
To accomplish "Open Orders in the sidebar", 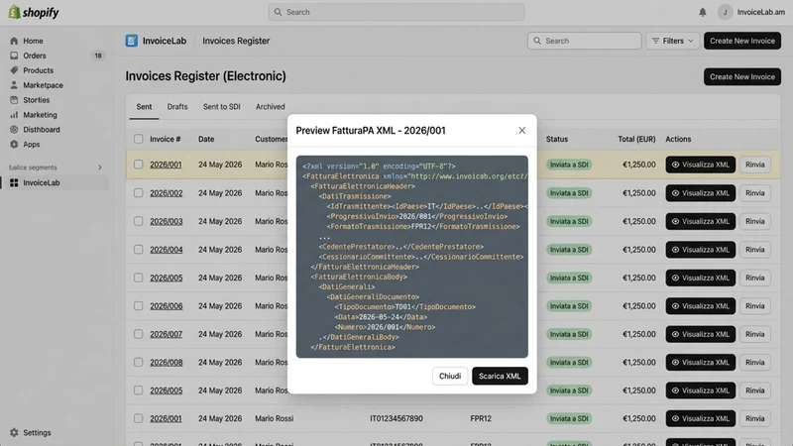I will point(35,56).
